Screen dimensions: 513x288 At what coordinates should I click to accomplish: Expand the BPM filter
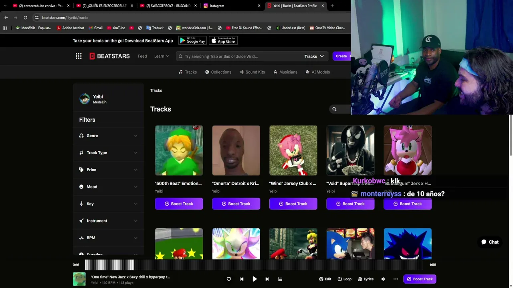[108, 238]
